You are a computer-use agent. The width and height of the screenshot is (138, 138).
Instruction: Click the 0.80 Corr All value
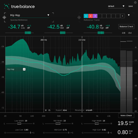pos(123,132)
